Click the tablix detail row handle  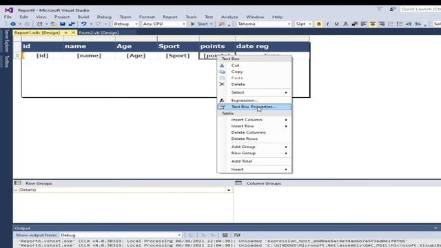pyautogui.click(x=17, y=56)
